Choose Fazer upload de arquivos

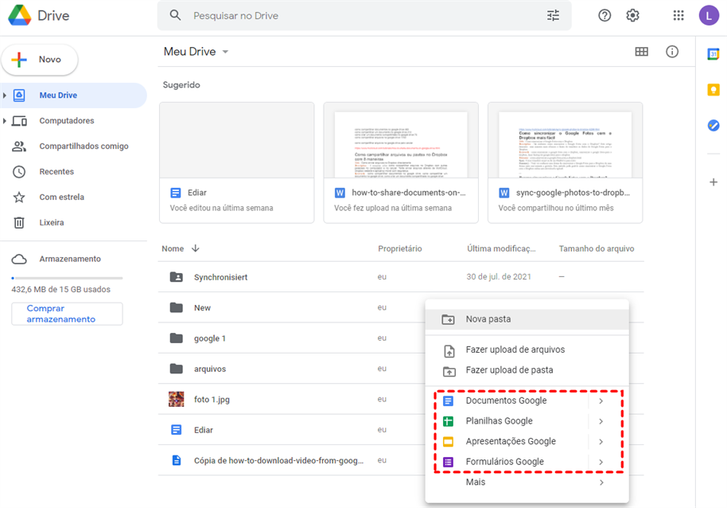coord(527,350)
